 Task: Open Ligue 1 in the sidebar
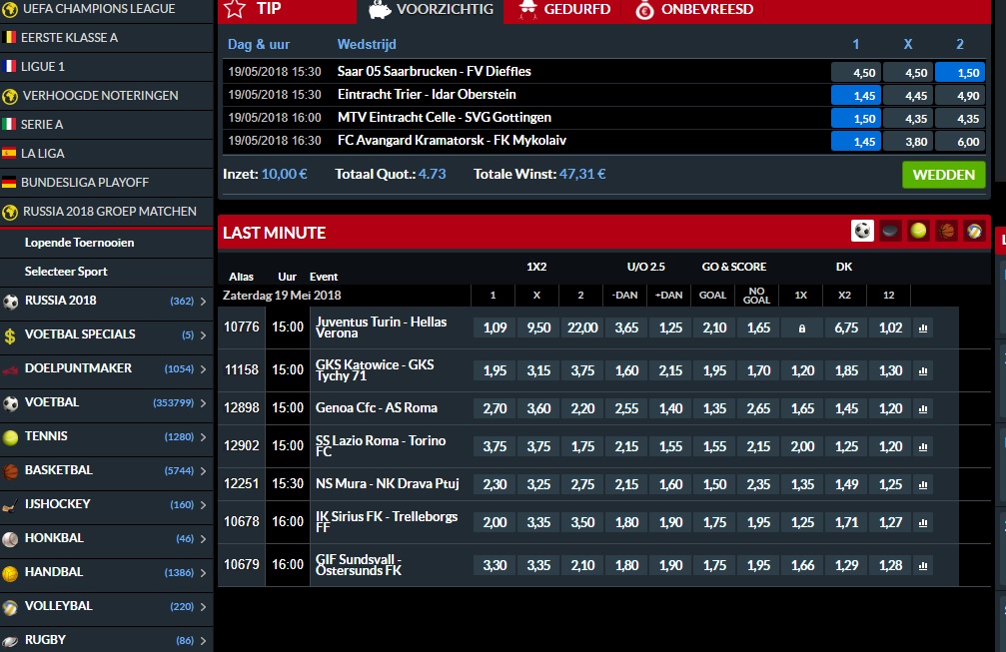tap(106, 67)
